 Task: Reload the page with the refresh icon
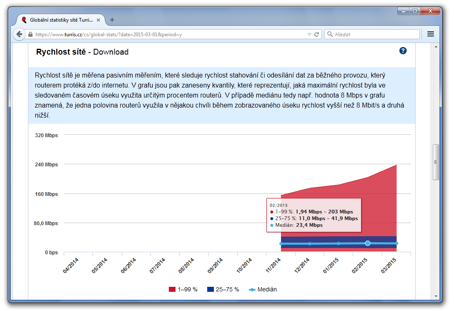coord(317,34)
